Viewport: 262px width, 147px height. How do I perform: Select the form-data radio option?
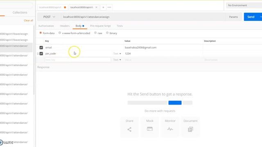coord(41,33)
